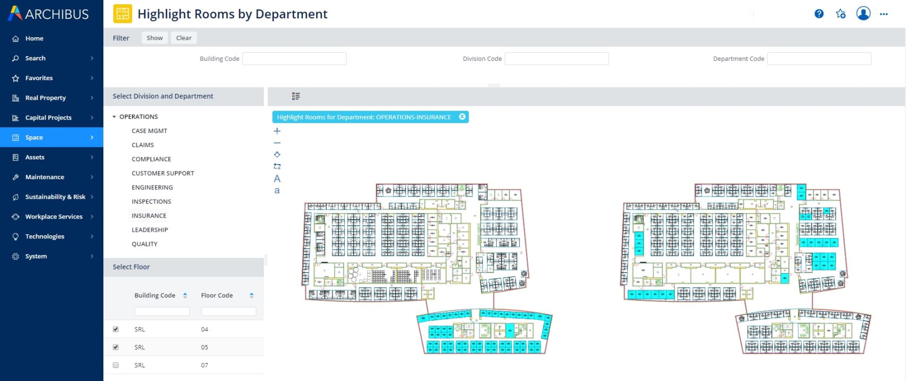Decrease label text size with small a
This screenshot has height=381, width=906.
point(277,191)
